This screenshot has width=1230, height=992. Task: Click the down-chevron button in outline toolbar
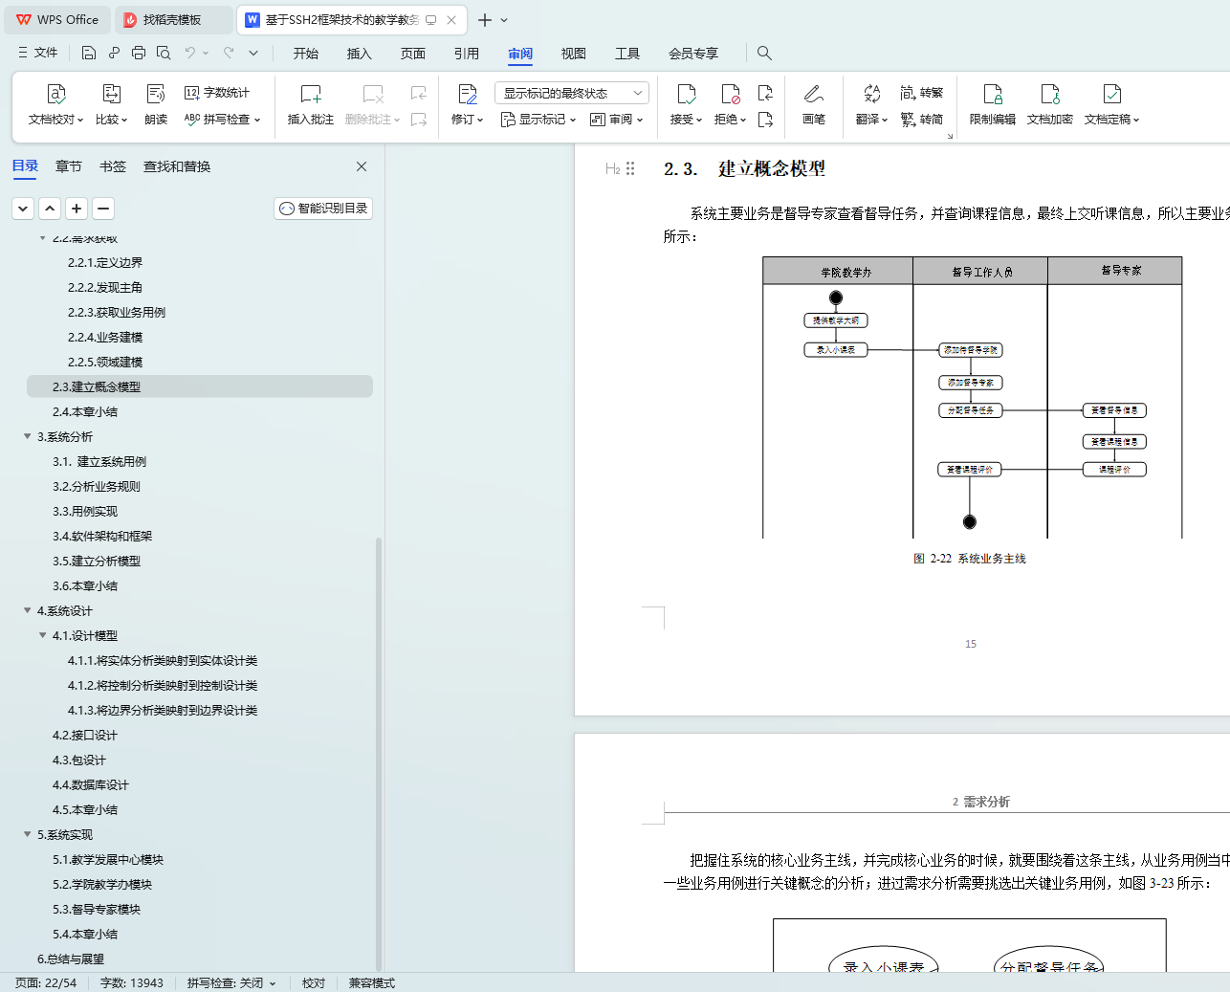point(23,209)
